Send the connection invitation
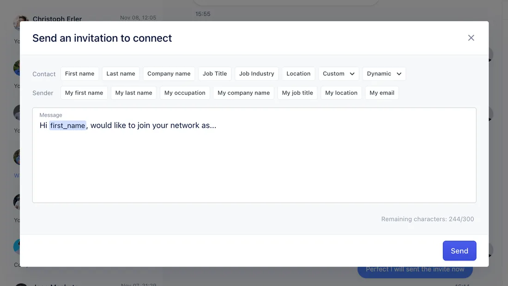Image resolution: width=508 pixels, height=286 pixels. [460, 251]
